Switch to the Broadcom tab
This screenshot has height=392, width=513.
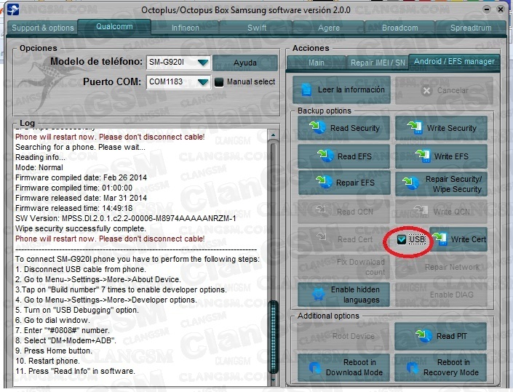(399, 28)
